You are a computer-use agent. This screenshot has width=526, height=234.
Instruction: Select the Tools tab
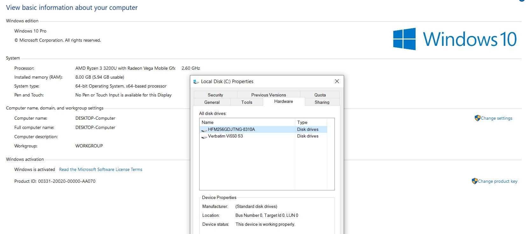247,102
